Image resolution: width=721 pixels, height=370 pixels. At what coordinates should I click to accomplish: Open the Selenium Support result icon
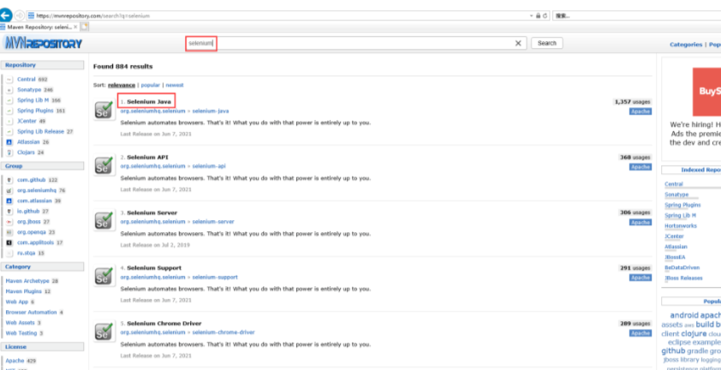click(x=104, y=275)
